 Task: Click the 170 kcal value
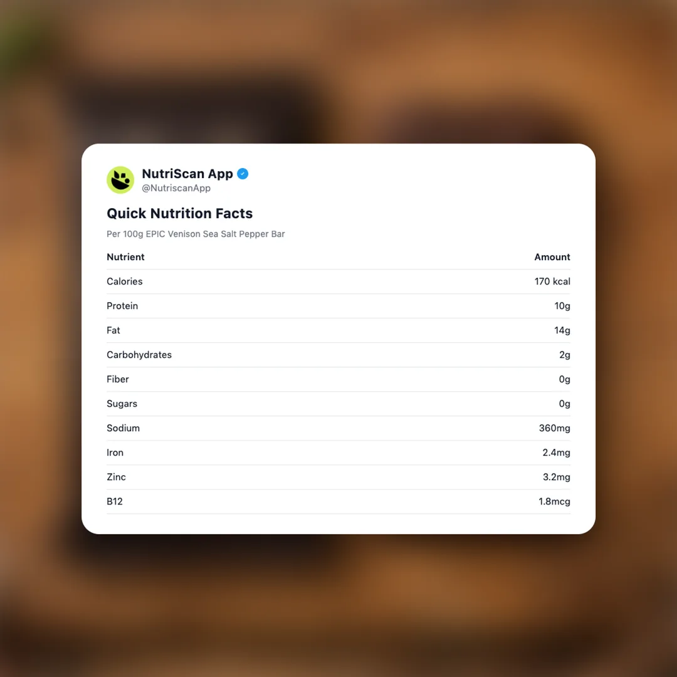(x=552, y=281)
